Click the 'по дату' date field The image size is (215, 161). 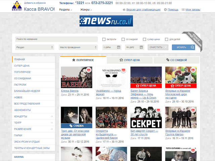point(134,47)
